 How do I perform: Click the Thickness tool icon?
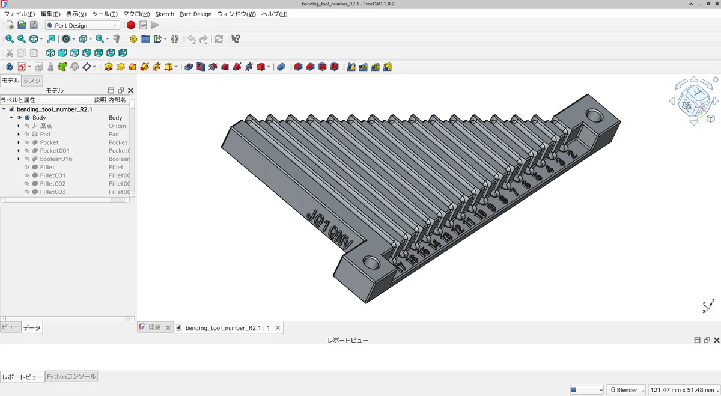[x=335, y=67]
